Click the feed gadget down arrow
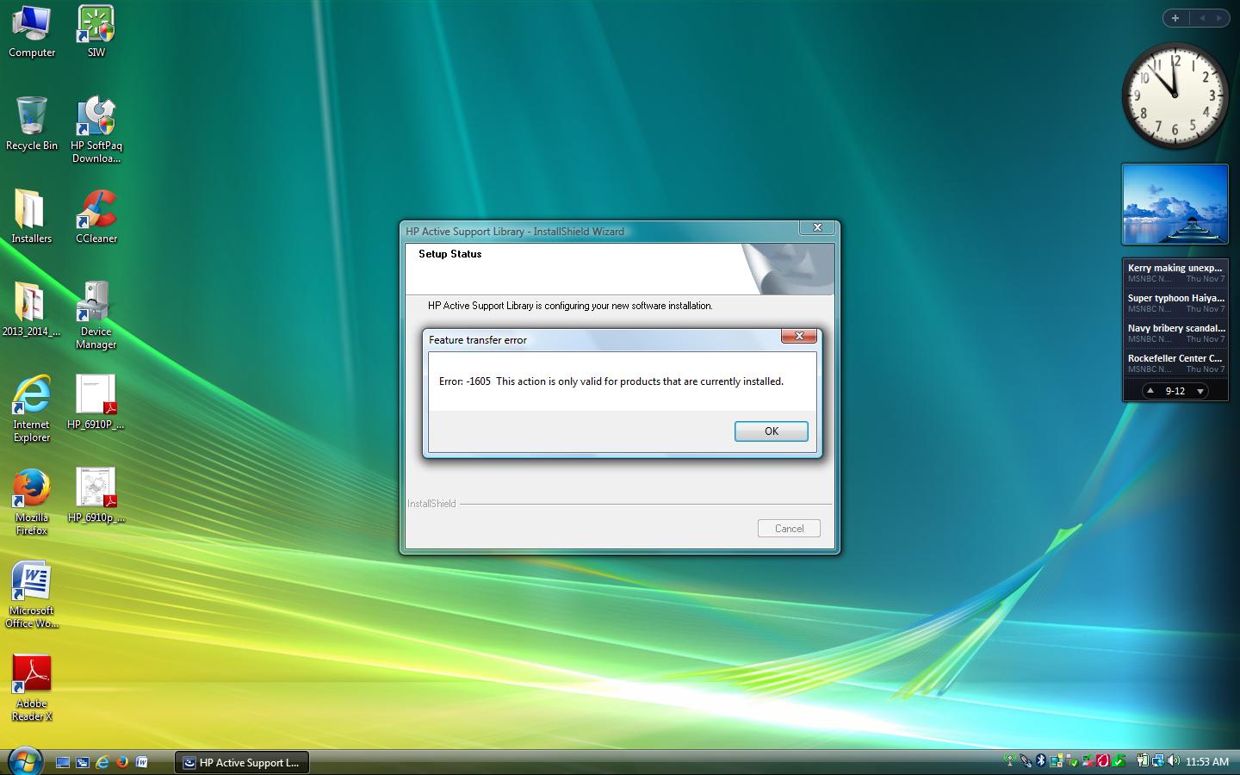1240x775 pixels. tap(1200, 391)
